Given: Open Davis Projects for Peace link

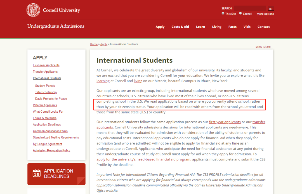Looking at the screenshot, I should click(51, 99).
